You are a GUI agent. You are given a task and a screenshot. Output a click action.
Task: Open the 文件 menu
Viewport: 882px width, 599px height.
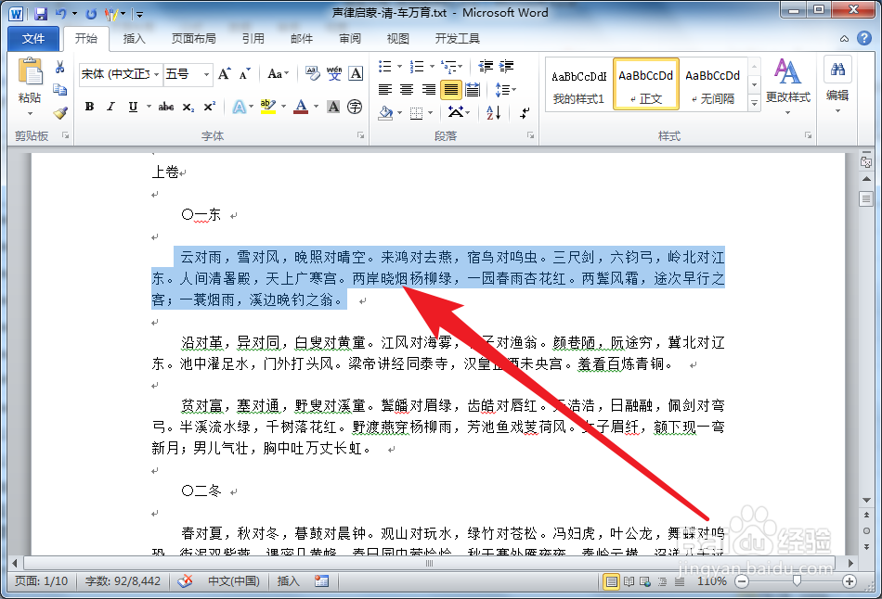(32, 38)
